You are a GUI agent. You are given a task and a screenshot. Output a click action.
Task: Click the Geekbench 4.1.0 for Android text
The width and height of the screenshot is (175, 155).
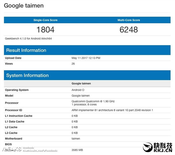point(28,38)
